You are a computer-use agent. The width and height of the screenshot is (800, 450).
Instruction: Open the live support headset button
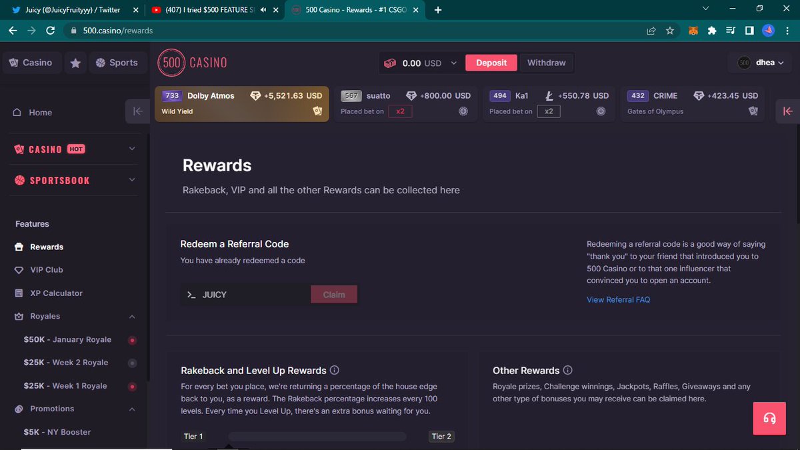pos(769,419)
